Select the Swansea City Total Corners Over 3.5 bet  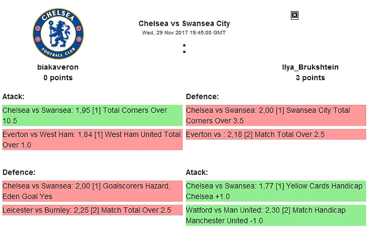275,115
